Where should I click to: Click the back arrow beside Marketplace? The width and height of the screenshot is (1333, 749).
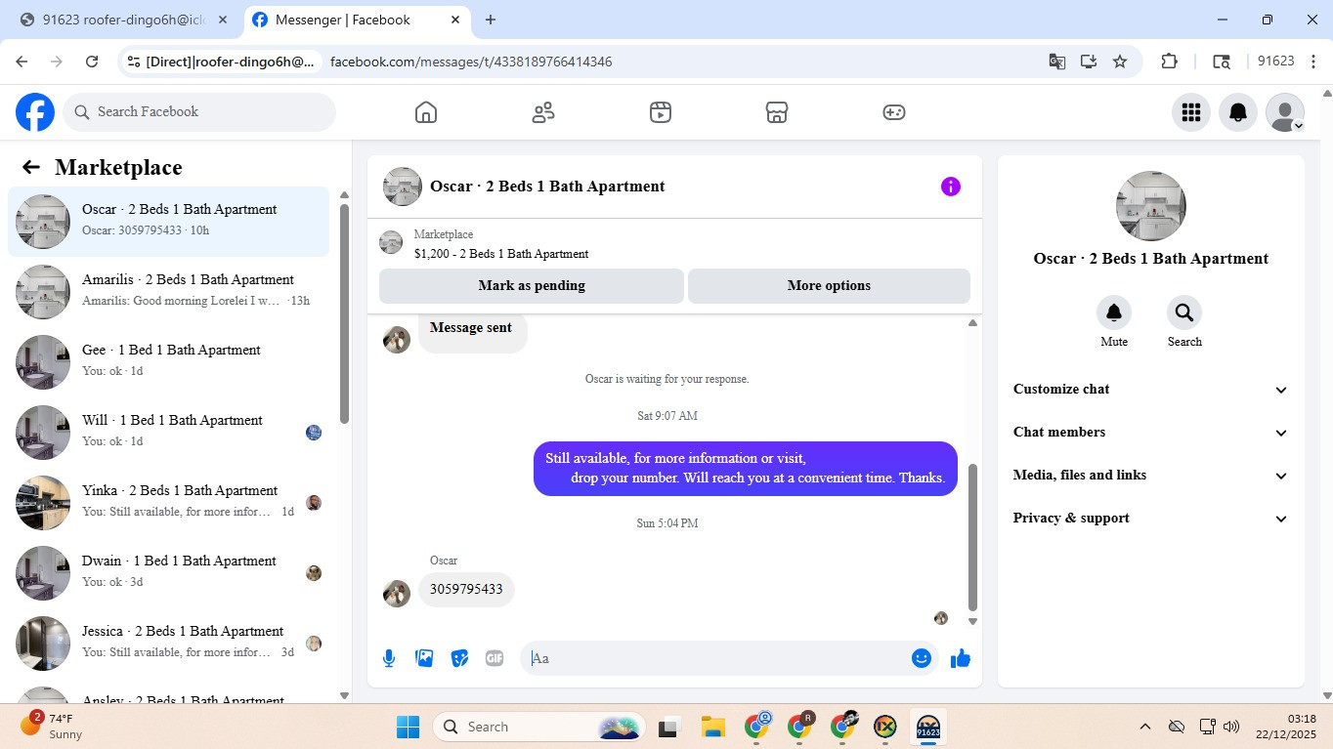click(31, 167)
